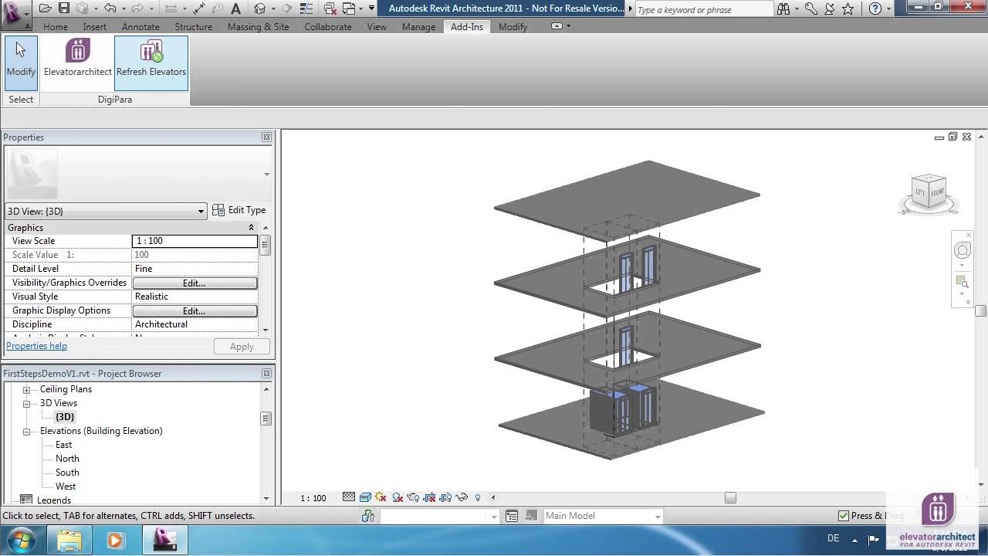This screenshot has height=556, width=988.
Task: Open the Customize Quick Access Toolbar dropdown
Action: (371, 8)
